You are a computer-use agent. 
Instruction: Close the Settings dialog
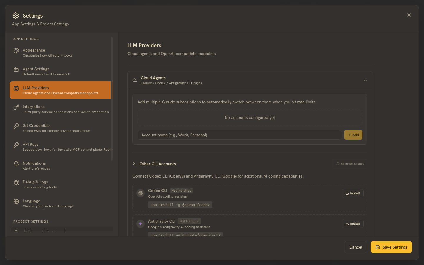pyautogui.click(x=409, y=15)
